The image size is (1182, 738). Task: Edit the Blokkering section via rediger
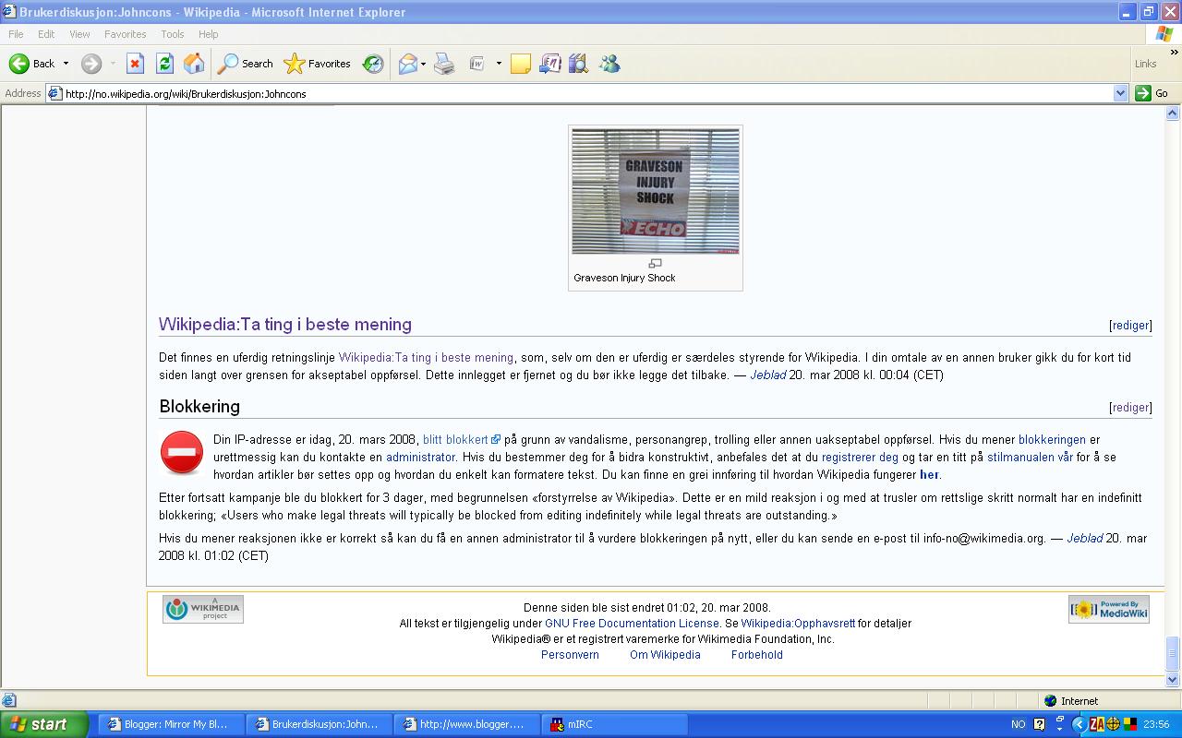[x=1130, y=408]
